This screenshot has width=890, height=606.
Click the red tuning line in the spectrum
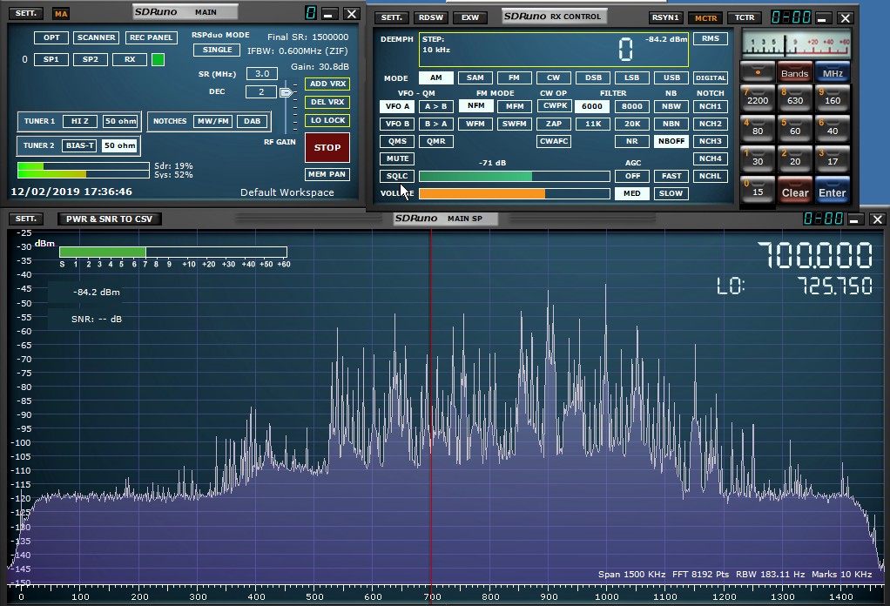(431, 408)
